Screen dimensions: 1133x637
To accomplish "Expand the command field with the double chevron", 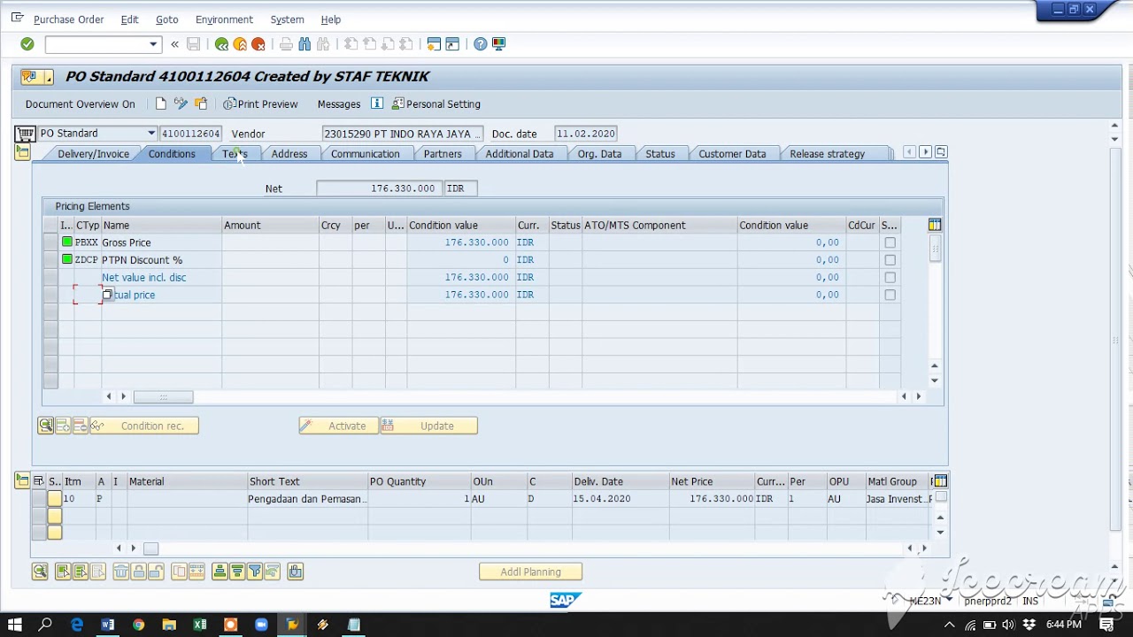I will tap(174, 44).
